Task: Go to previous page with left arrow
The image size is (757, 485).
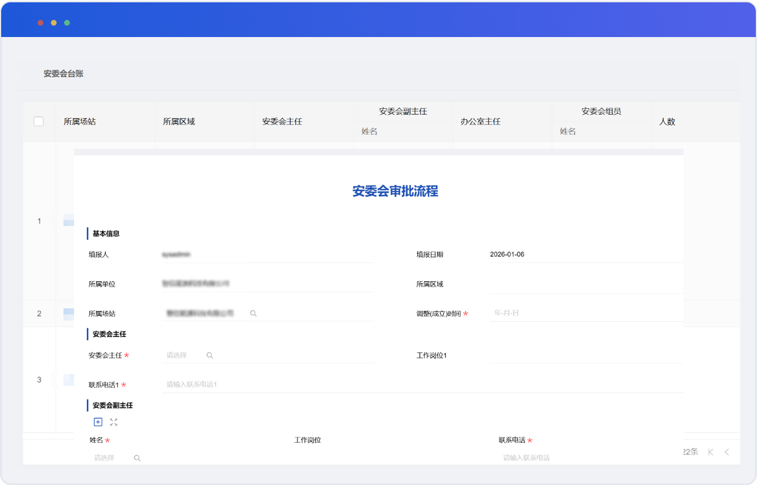Action: [x=727, y=452]
